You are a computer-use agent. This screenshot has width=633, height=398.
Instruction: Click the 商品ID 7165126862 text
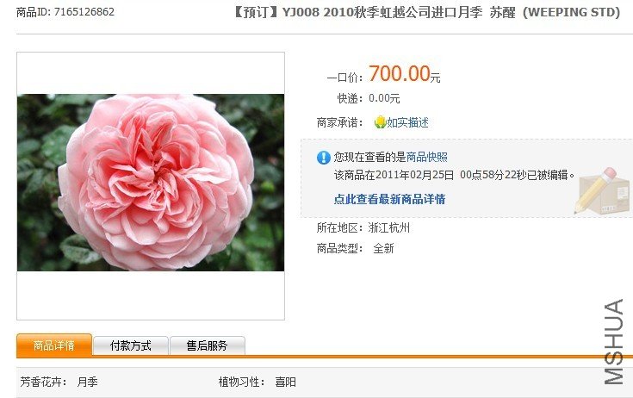point(65,12)
